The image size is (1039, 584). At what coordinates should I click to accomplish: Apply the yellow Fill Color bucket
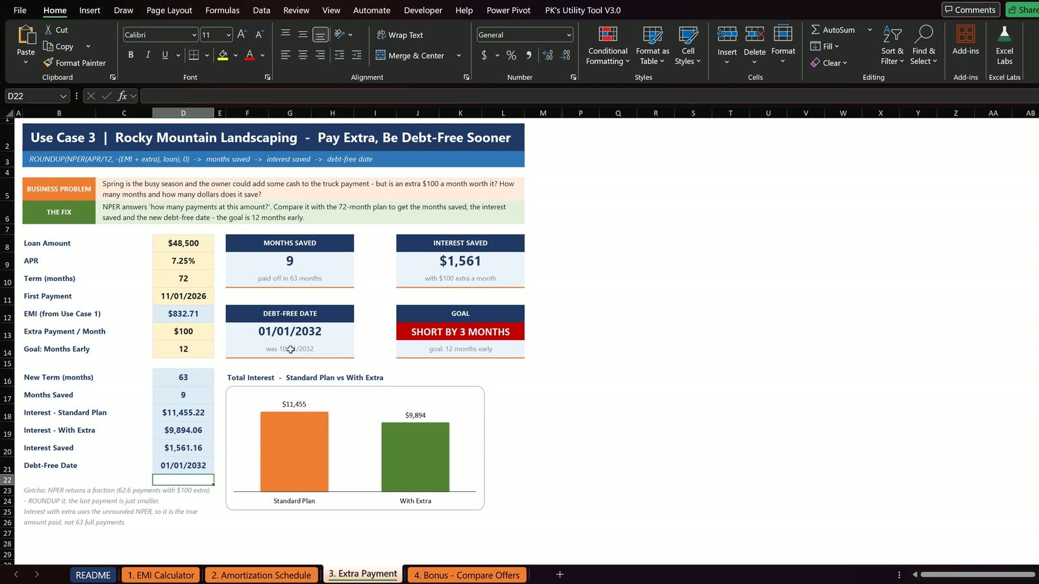coord(223,55)
